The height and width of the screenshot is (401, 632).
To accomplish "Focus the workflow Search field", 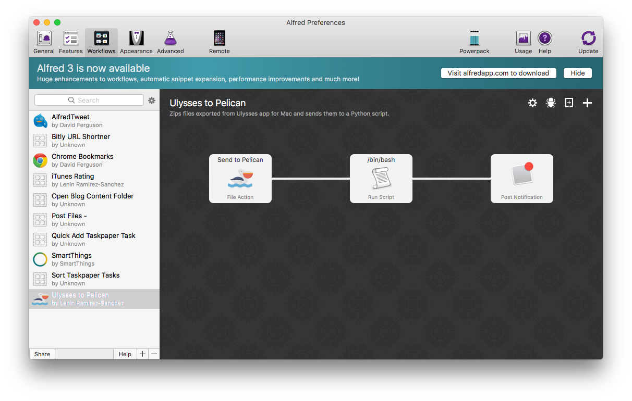I will tap(89, 100).
